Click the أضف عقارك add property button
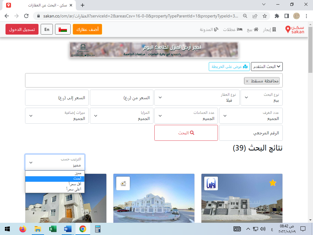The height and width of the screenshot is (235, 313). (87, 29)
